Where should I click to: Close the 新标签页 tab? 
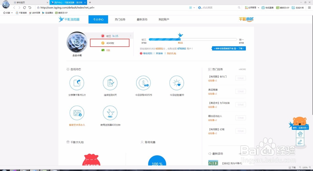pos(48,3)
